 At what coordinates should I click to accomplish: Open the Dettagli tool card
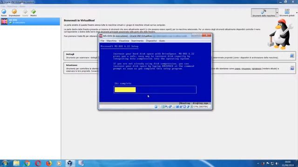click(180, 56)
